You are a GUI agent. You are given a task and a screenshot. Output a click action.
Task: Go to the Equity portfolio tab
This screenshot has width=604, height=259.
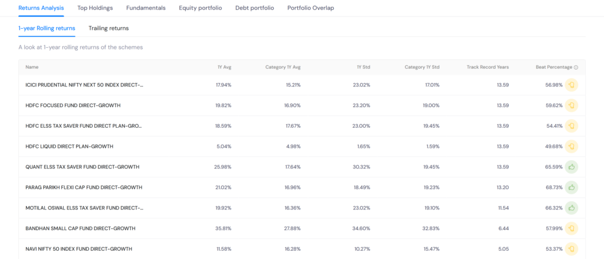point(201,8)
